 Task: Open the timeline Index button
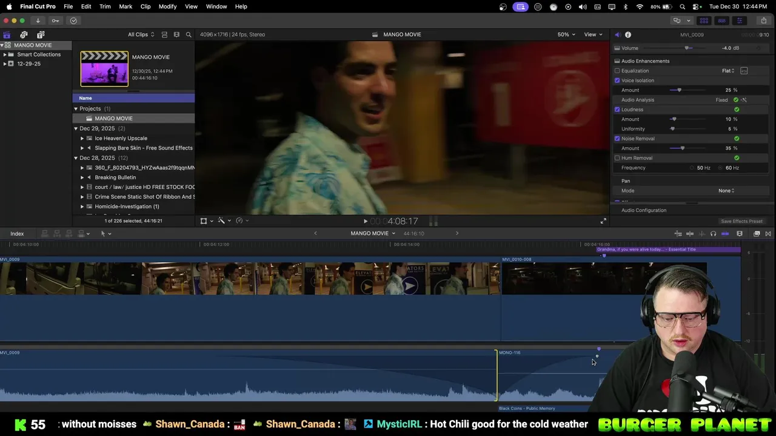tap(17, 234)
